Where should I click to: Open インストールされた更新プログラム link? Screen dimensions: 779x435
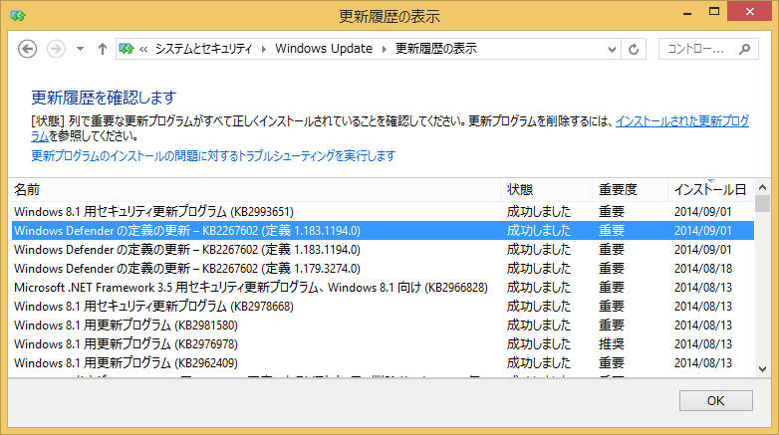click(x=682, y=120)
